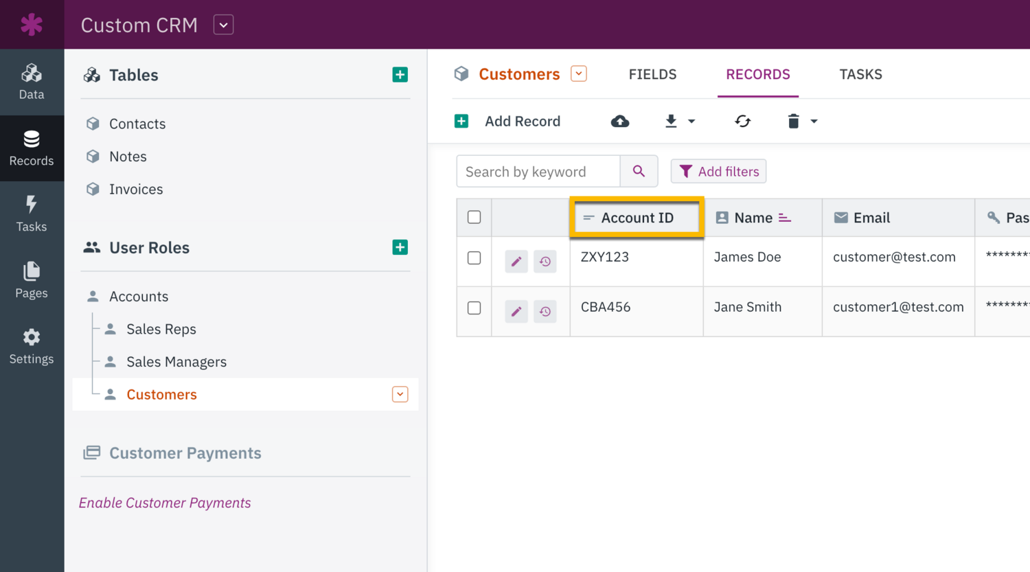
Task: Refresh the Customers records list
Action: [742, 121]
